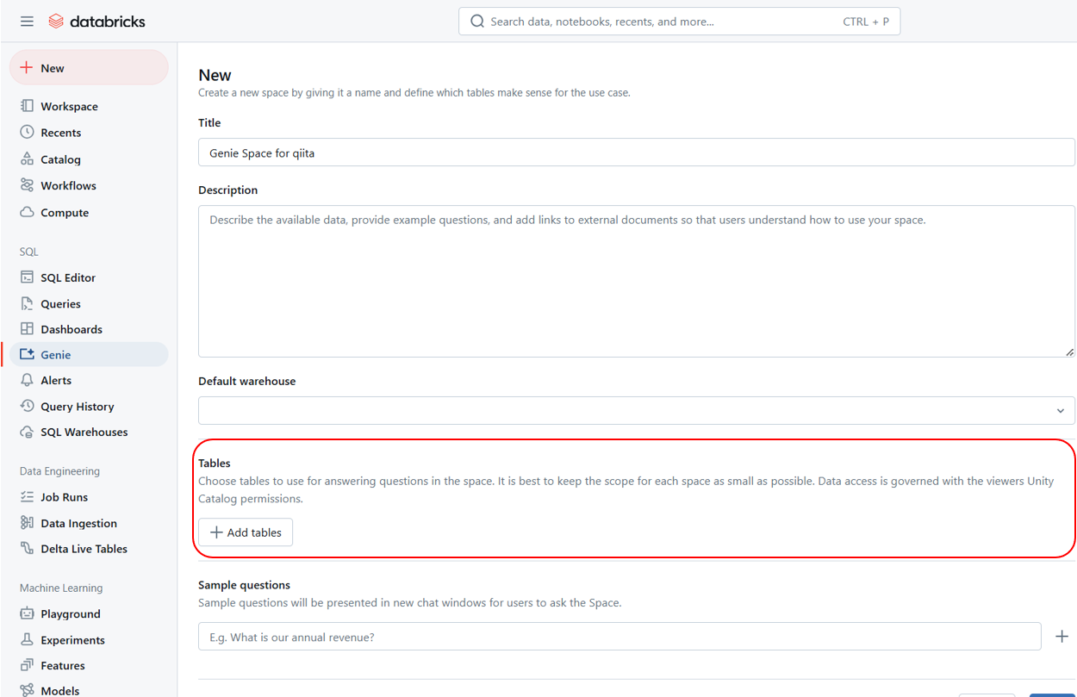Image resolution: width=1077 pixels, height=697 pixels.
Task: Click the Playground icon
Action: pyautogui.click(x=27, y=613)
